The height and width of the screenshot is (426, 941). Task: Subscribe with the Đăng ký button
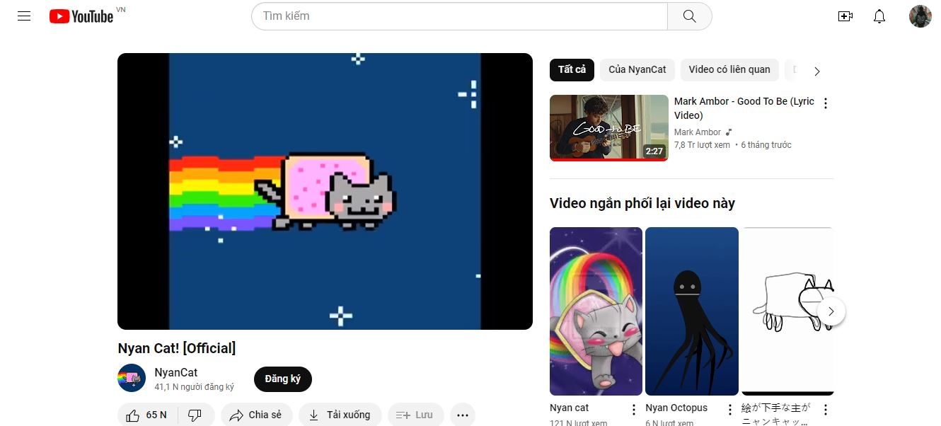pyautogui.click(x=283, y=379)
